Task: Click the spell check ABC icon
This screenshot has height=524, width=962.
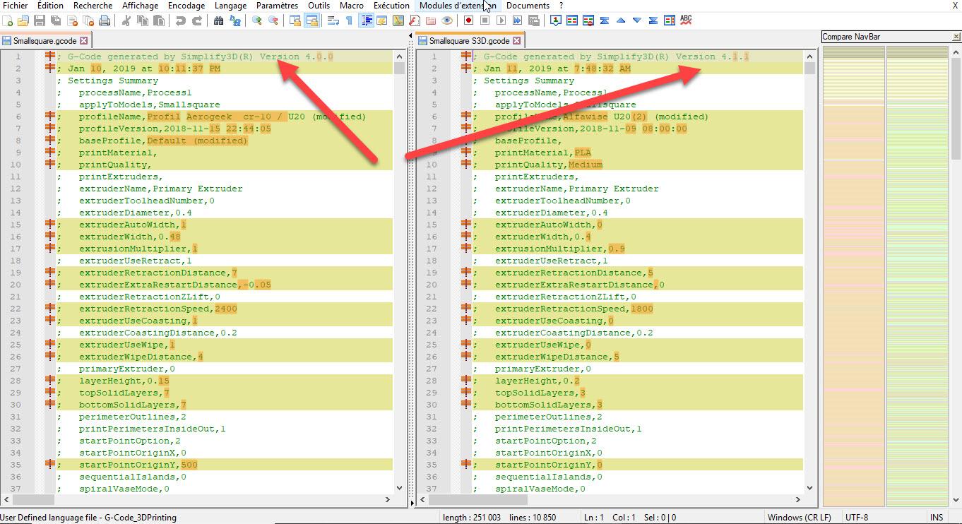Action: tap(686, 20)
